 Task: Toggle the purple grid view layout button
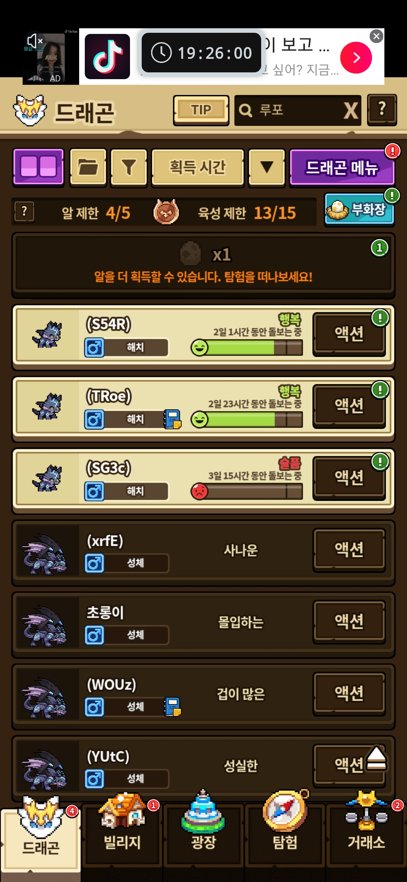[x=38, y=167]
